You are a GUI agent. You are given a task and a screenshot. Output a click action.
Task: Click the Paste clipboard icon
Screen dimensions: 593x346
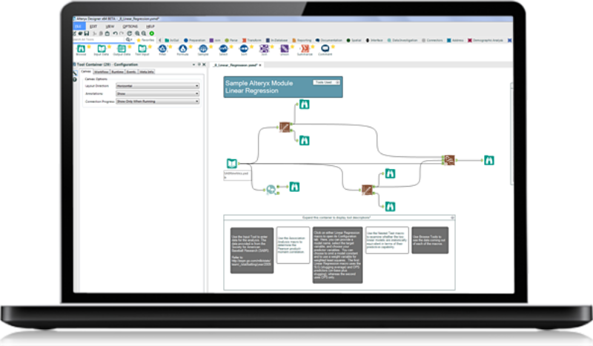click(x=107, y=33)
